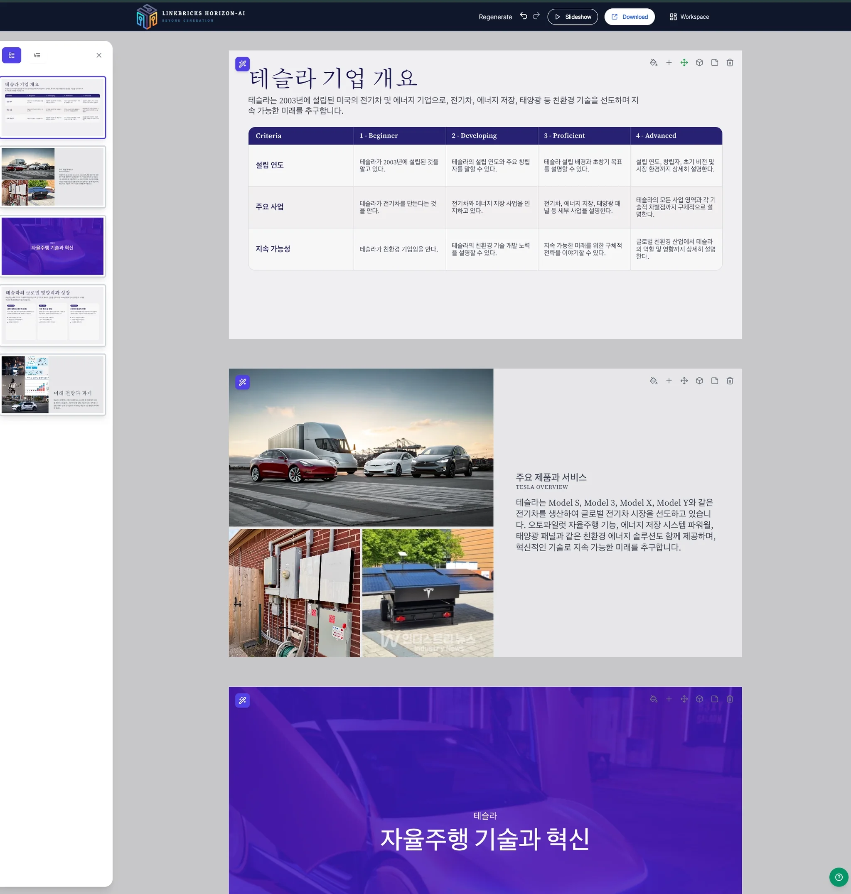This screenshot has height=894, width=851.
Task: Click the 1 - Beginner column header
Action: [379, 135]
